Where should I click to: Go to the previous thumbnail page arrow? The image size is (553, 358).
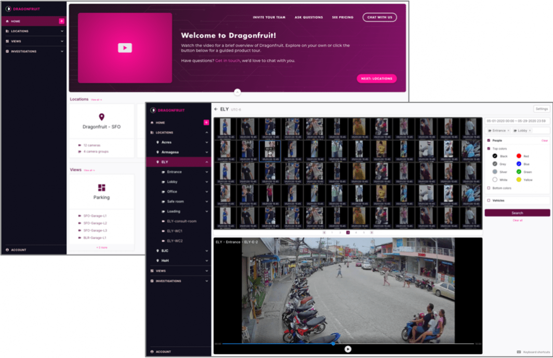(324, 232)
